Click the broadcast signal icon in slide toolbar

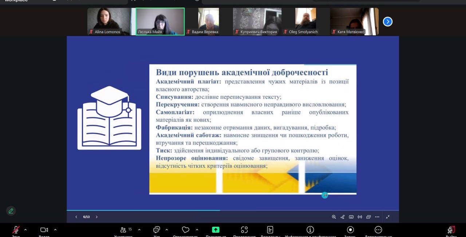[360, 217]
